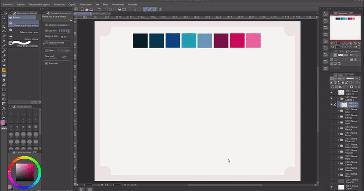Toggle 'Aplicar solo a los píxeles' checkbox

[x=46, y=24]
